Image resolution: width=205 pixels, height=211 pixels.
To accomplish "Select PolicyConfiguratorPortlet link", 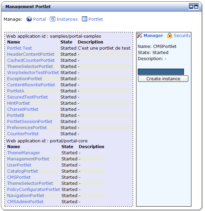I will click(33, 190).
